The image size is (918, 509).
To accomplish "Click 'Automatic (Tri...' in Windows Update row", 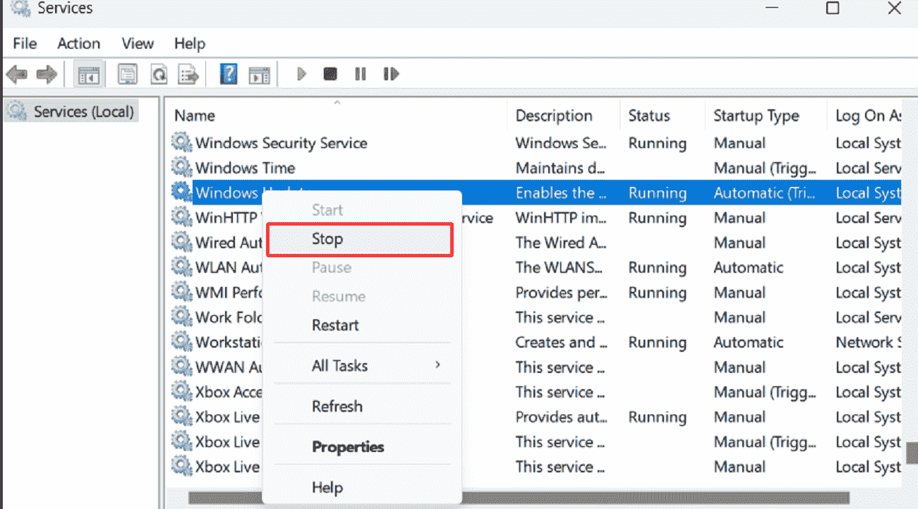I will point(766,192).
